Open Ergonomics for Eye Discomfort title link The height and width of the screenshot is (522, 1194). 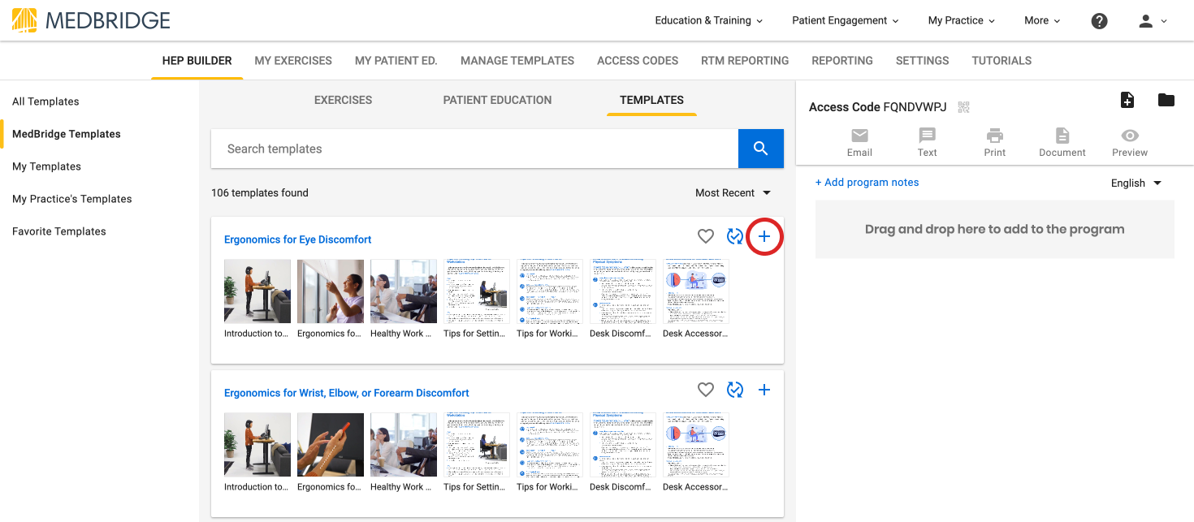click(297, 239)
